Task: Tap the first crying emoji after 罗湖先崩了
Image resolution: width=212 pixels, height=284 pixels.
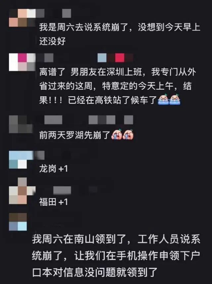Action: [x=117, y=134]
